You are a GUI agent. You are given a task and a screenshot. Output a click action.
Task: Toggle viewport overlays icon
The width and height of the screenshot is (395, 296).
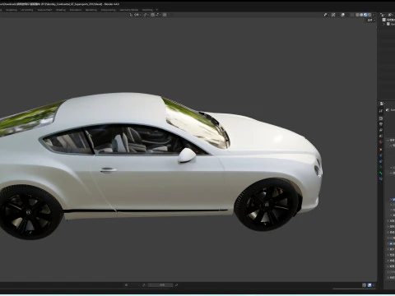pos(342,15)
